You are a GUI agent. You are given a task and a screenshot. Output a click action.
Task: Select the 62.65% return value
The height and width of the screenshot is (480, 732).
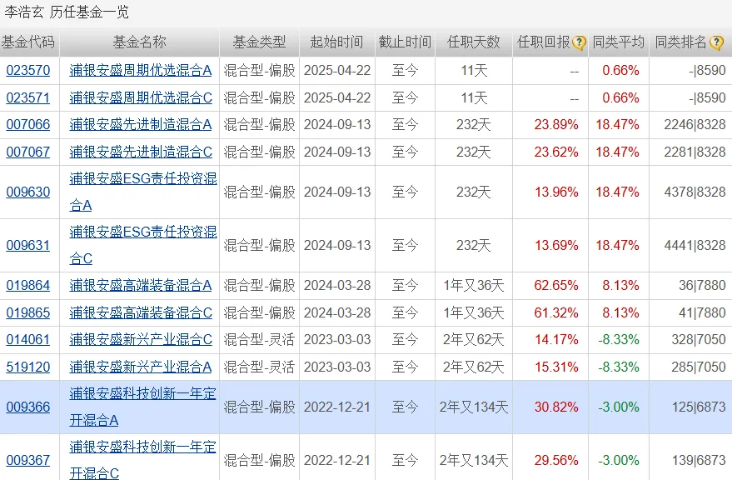tap(556, 286)
